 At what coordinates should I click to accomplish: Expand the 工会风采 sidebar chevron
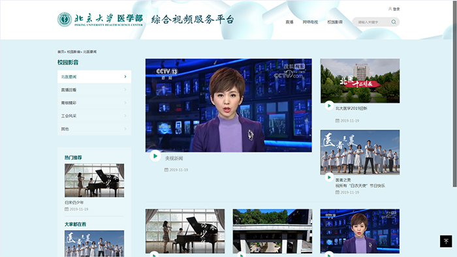pos(125,115)
